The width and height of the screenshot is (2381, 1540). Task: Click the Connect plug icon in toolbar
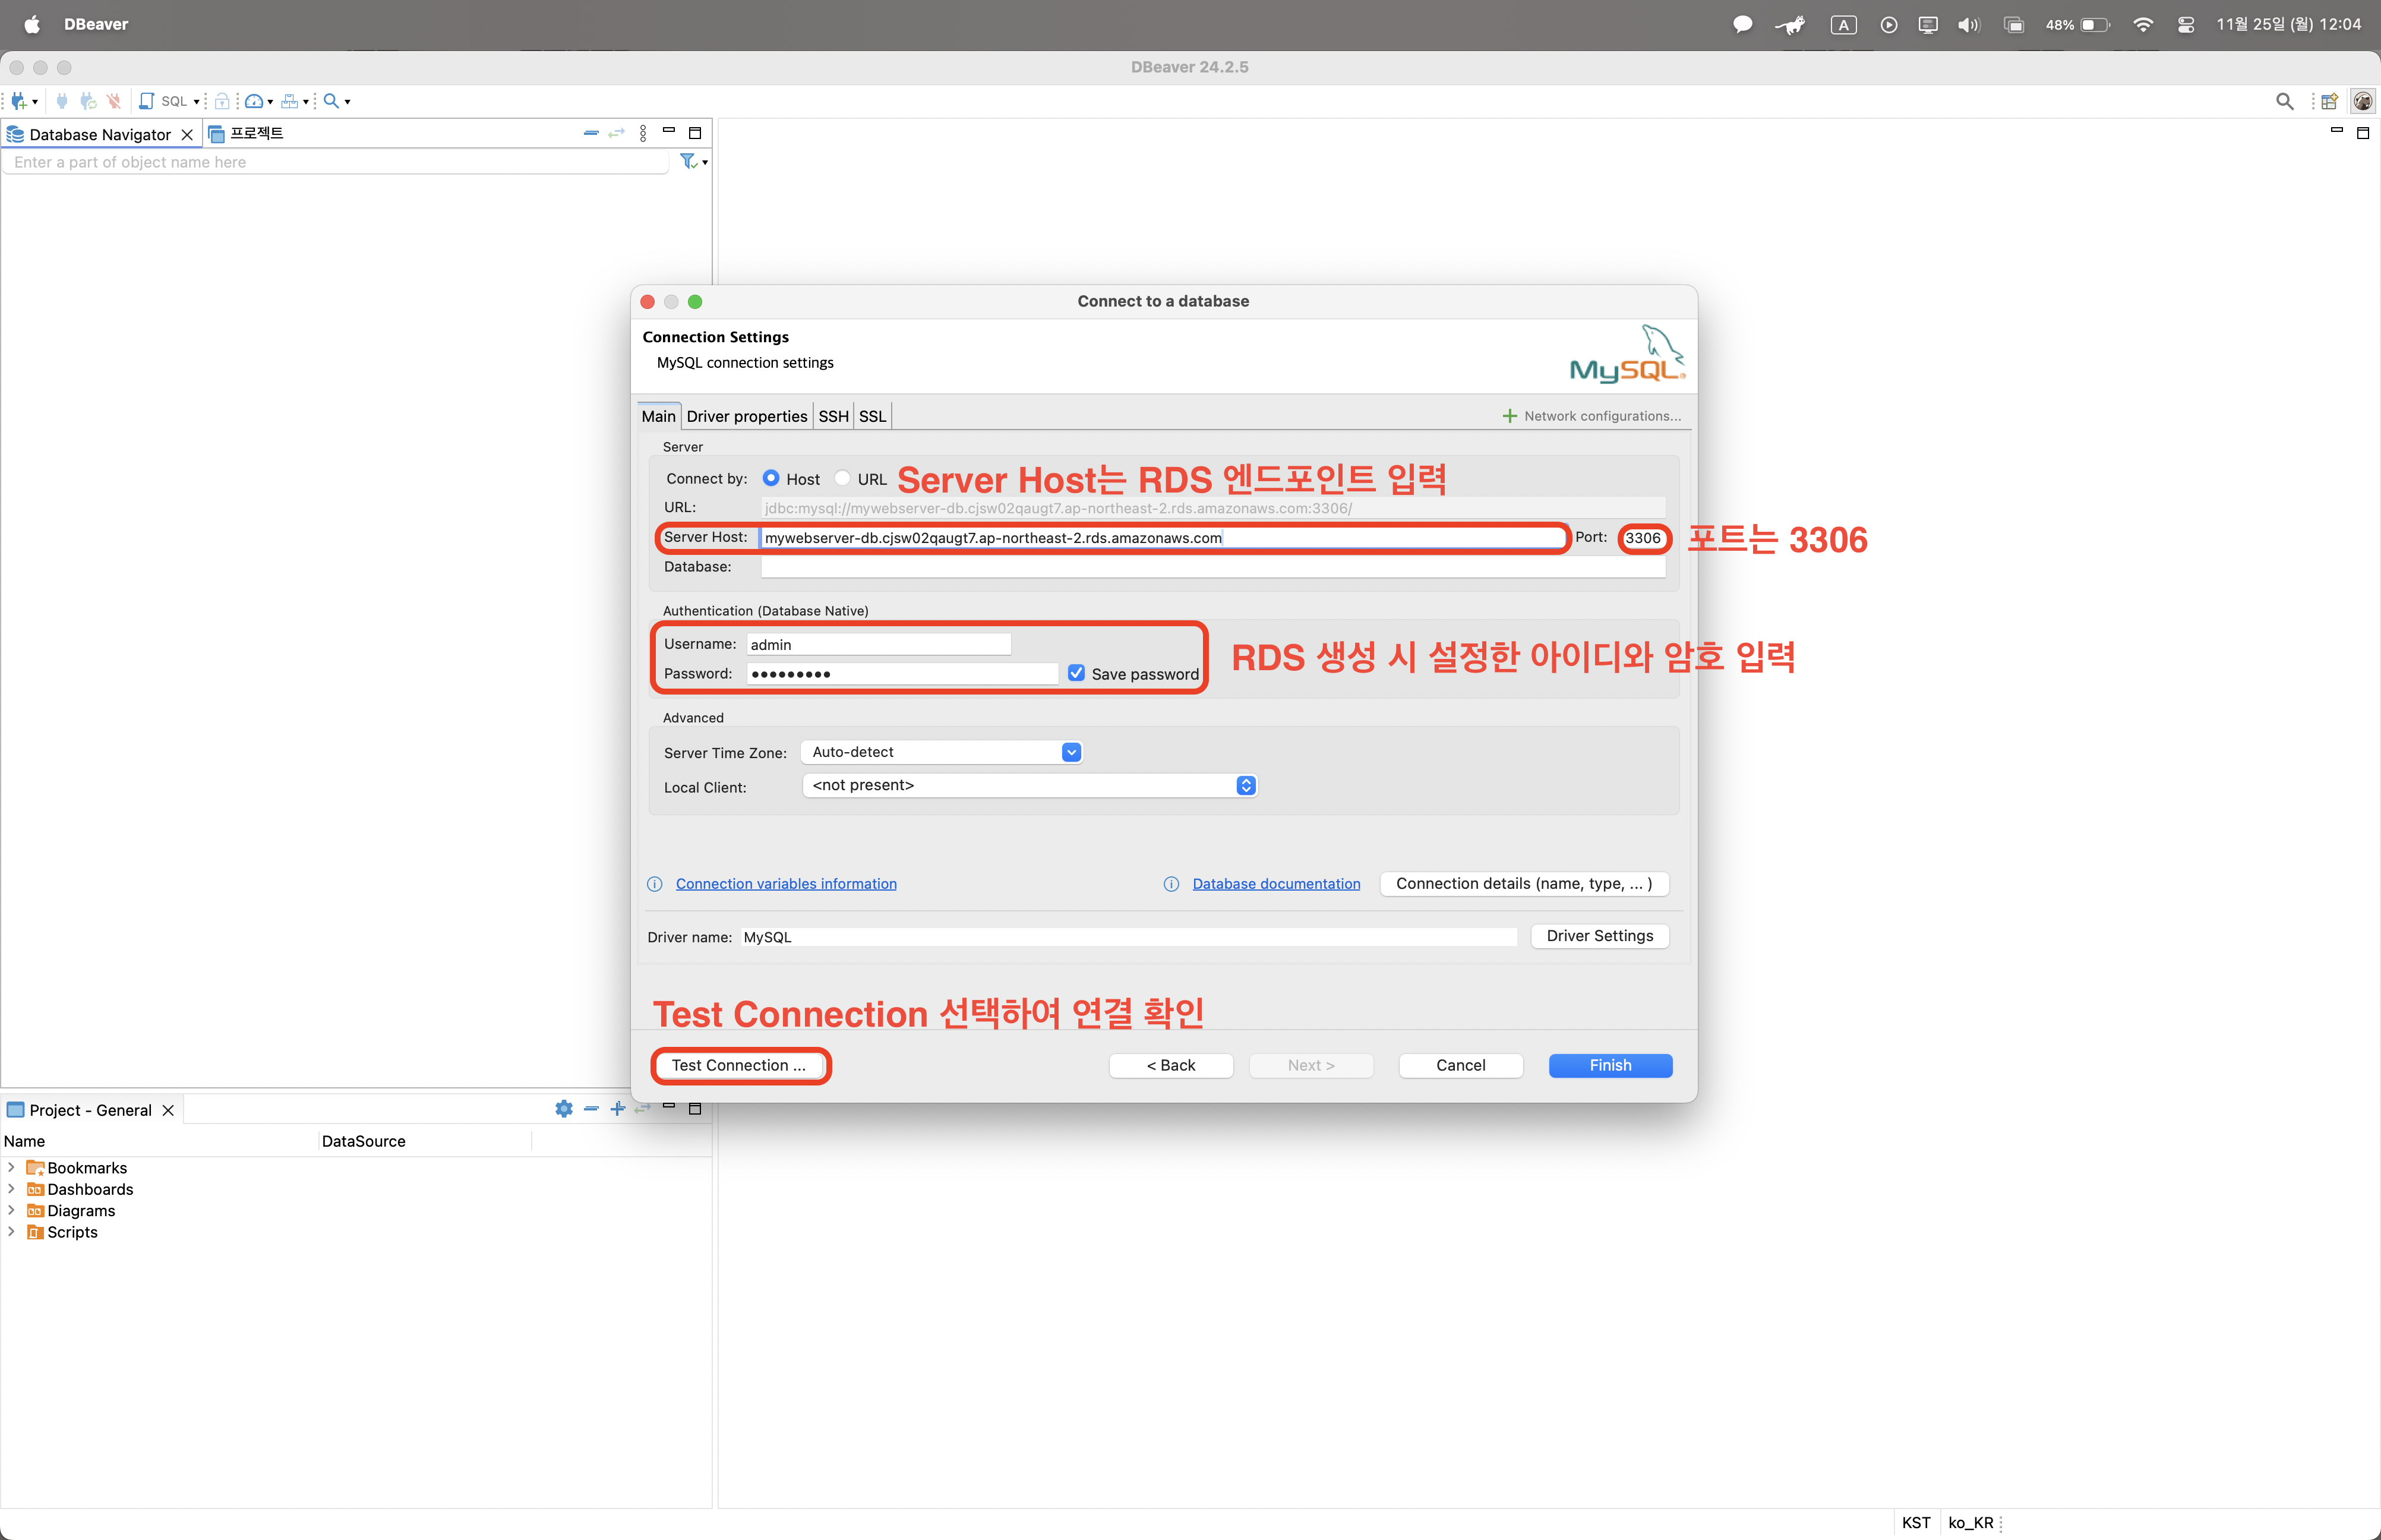click(62, 101)
